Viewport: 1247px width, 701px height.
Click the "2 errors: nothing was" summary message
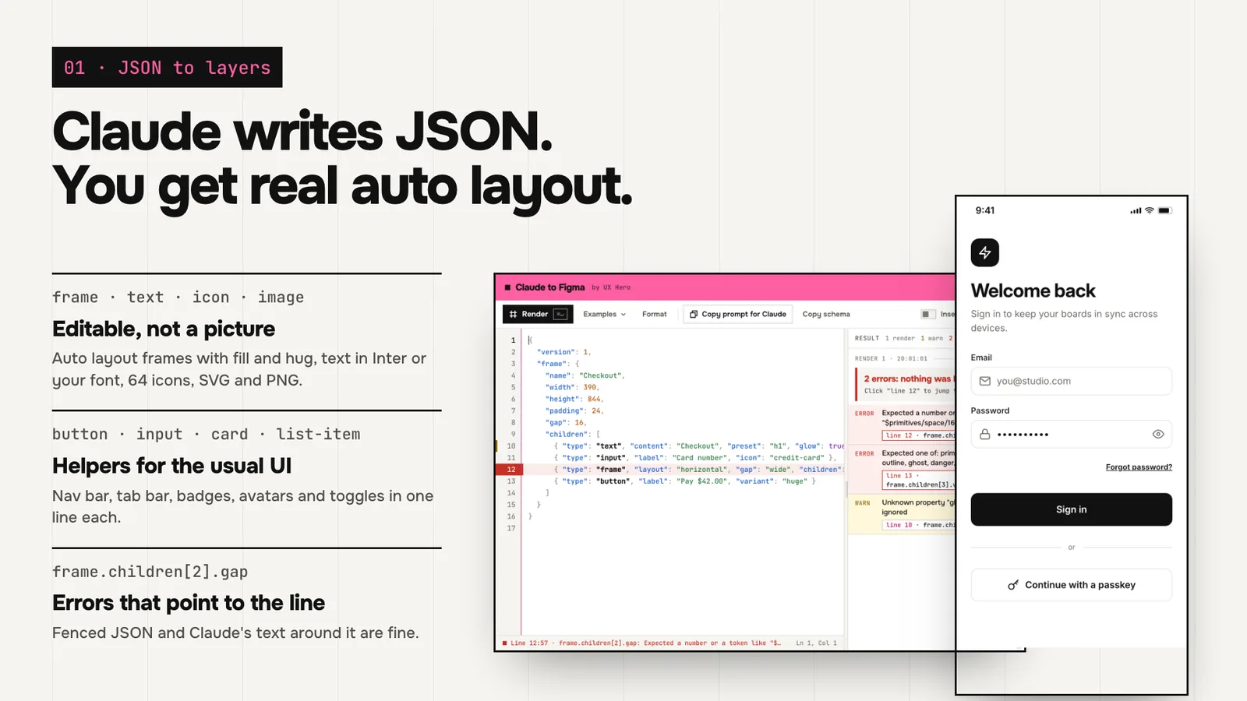[x=909, y=379]
